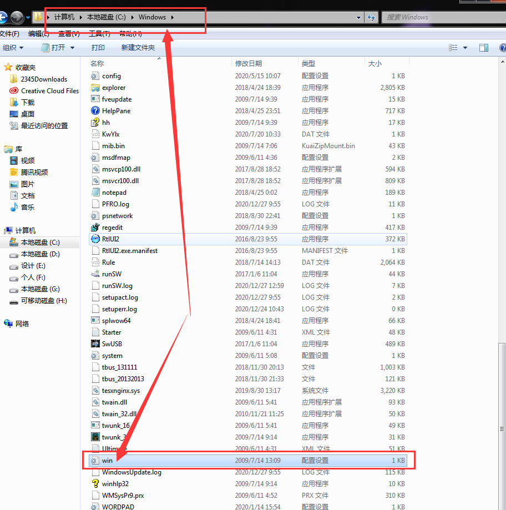The width and height of the screenshot is (506, 510).
Task: Sort by 大小 column header
Action: click(x=375, y=63)
